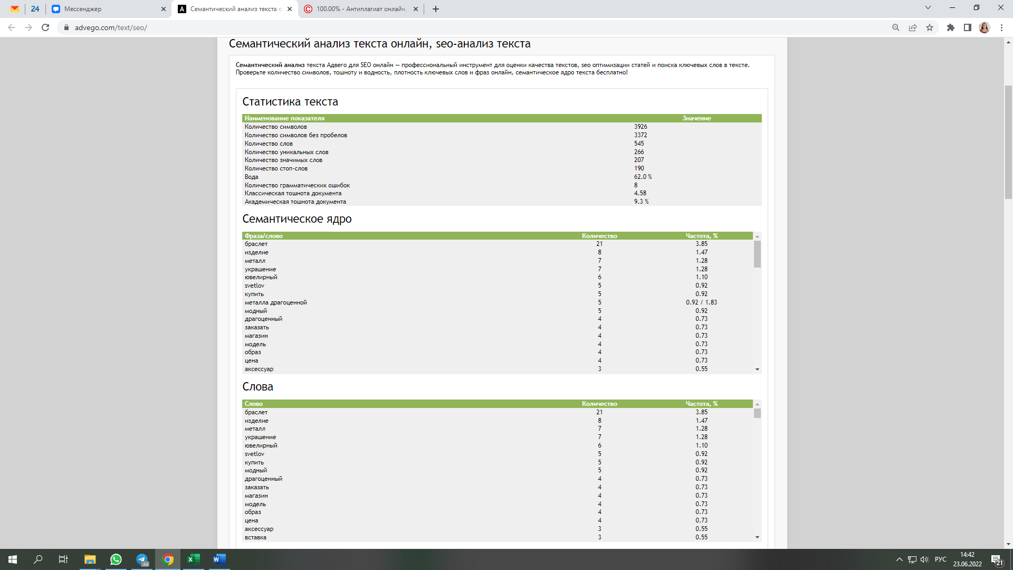1013x570 pixels.
Task: Toggle the speaker icon in system tray
Action: 924,559
